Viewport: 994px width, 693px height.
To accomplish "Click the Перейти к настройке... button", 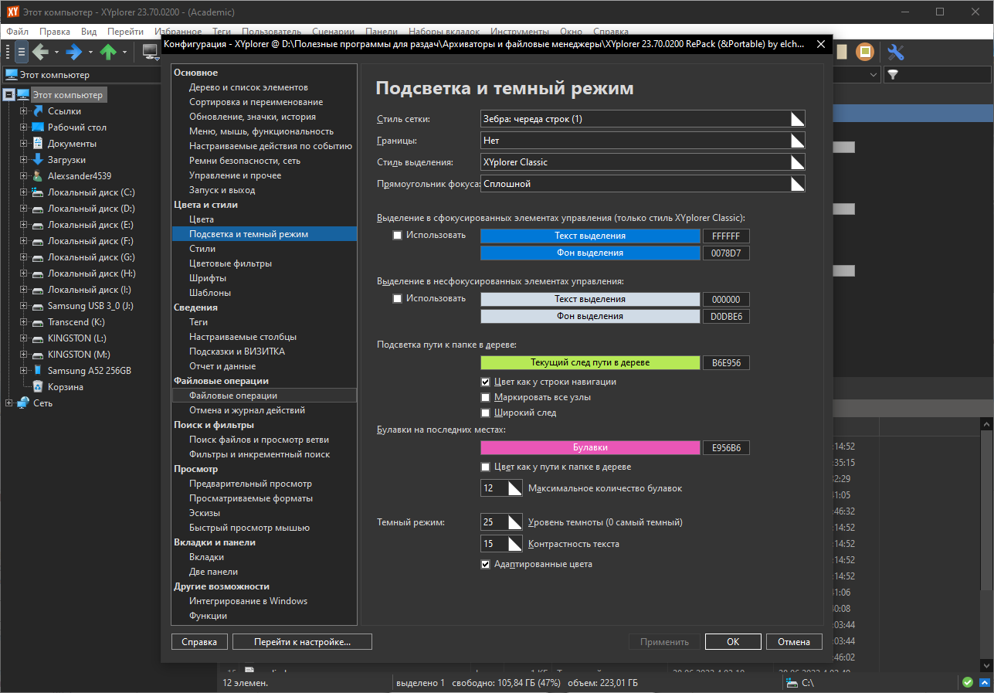I will [303, 642].
